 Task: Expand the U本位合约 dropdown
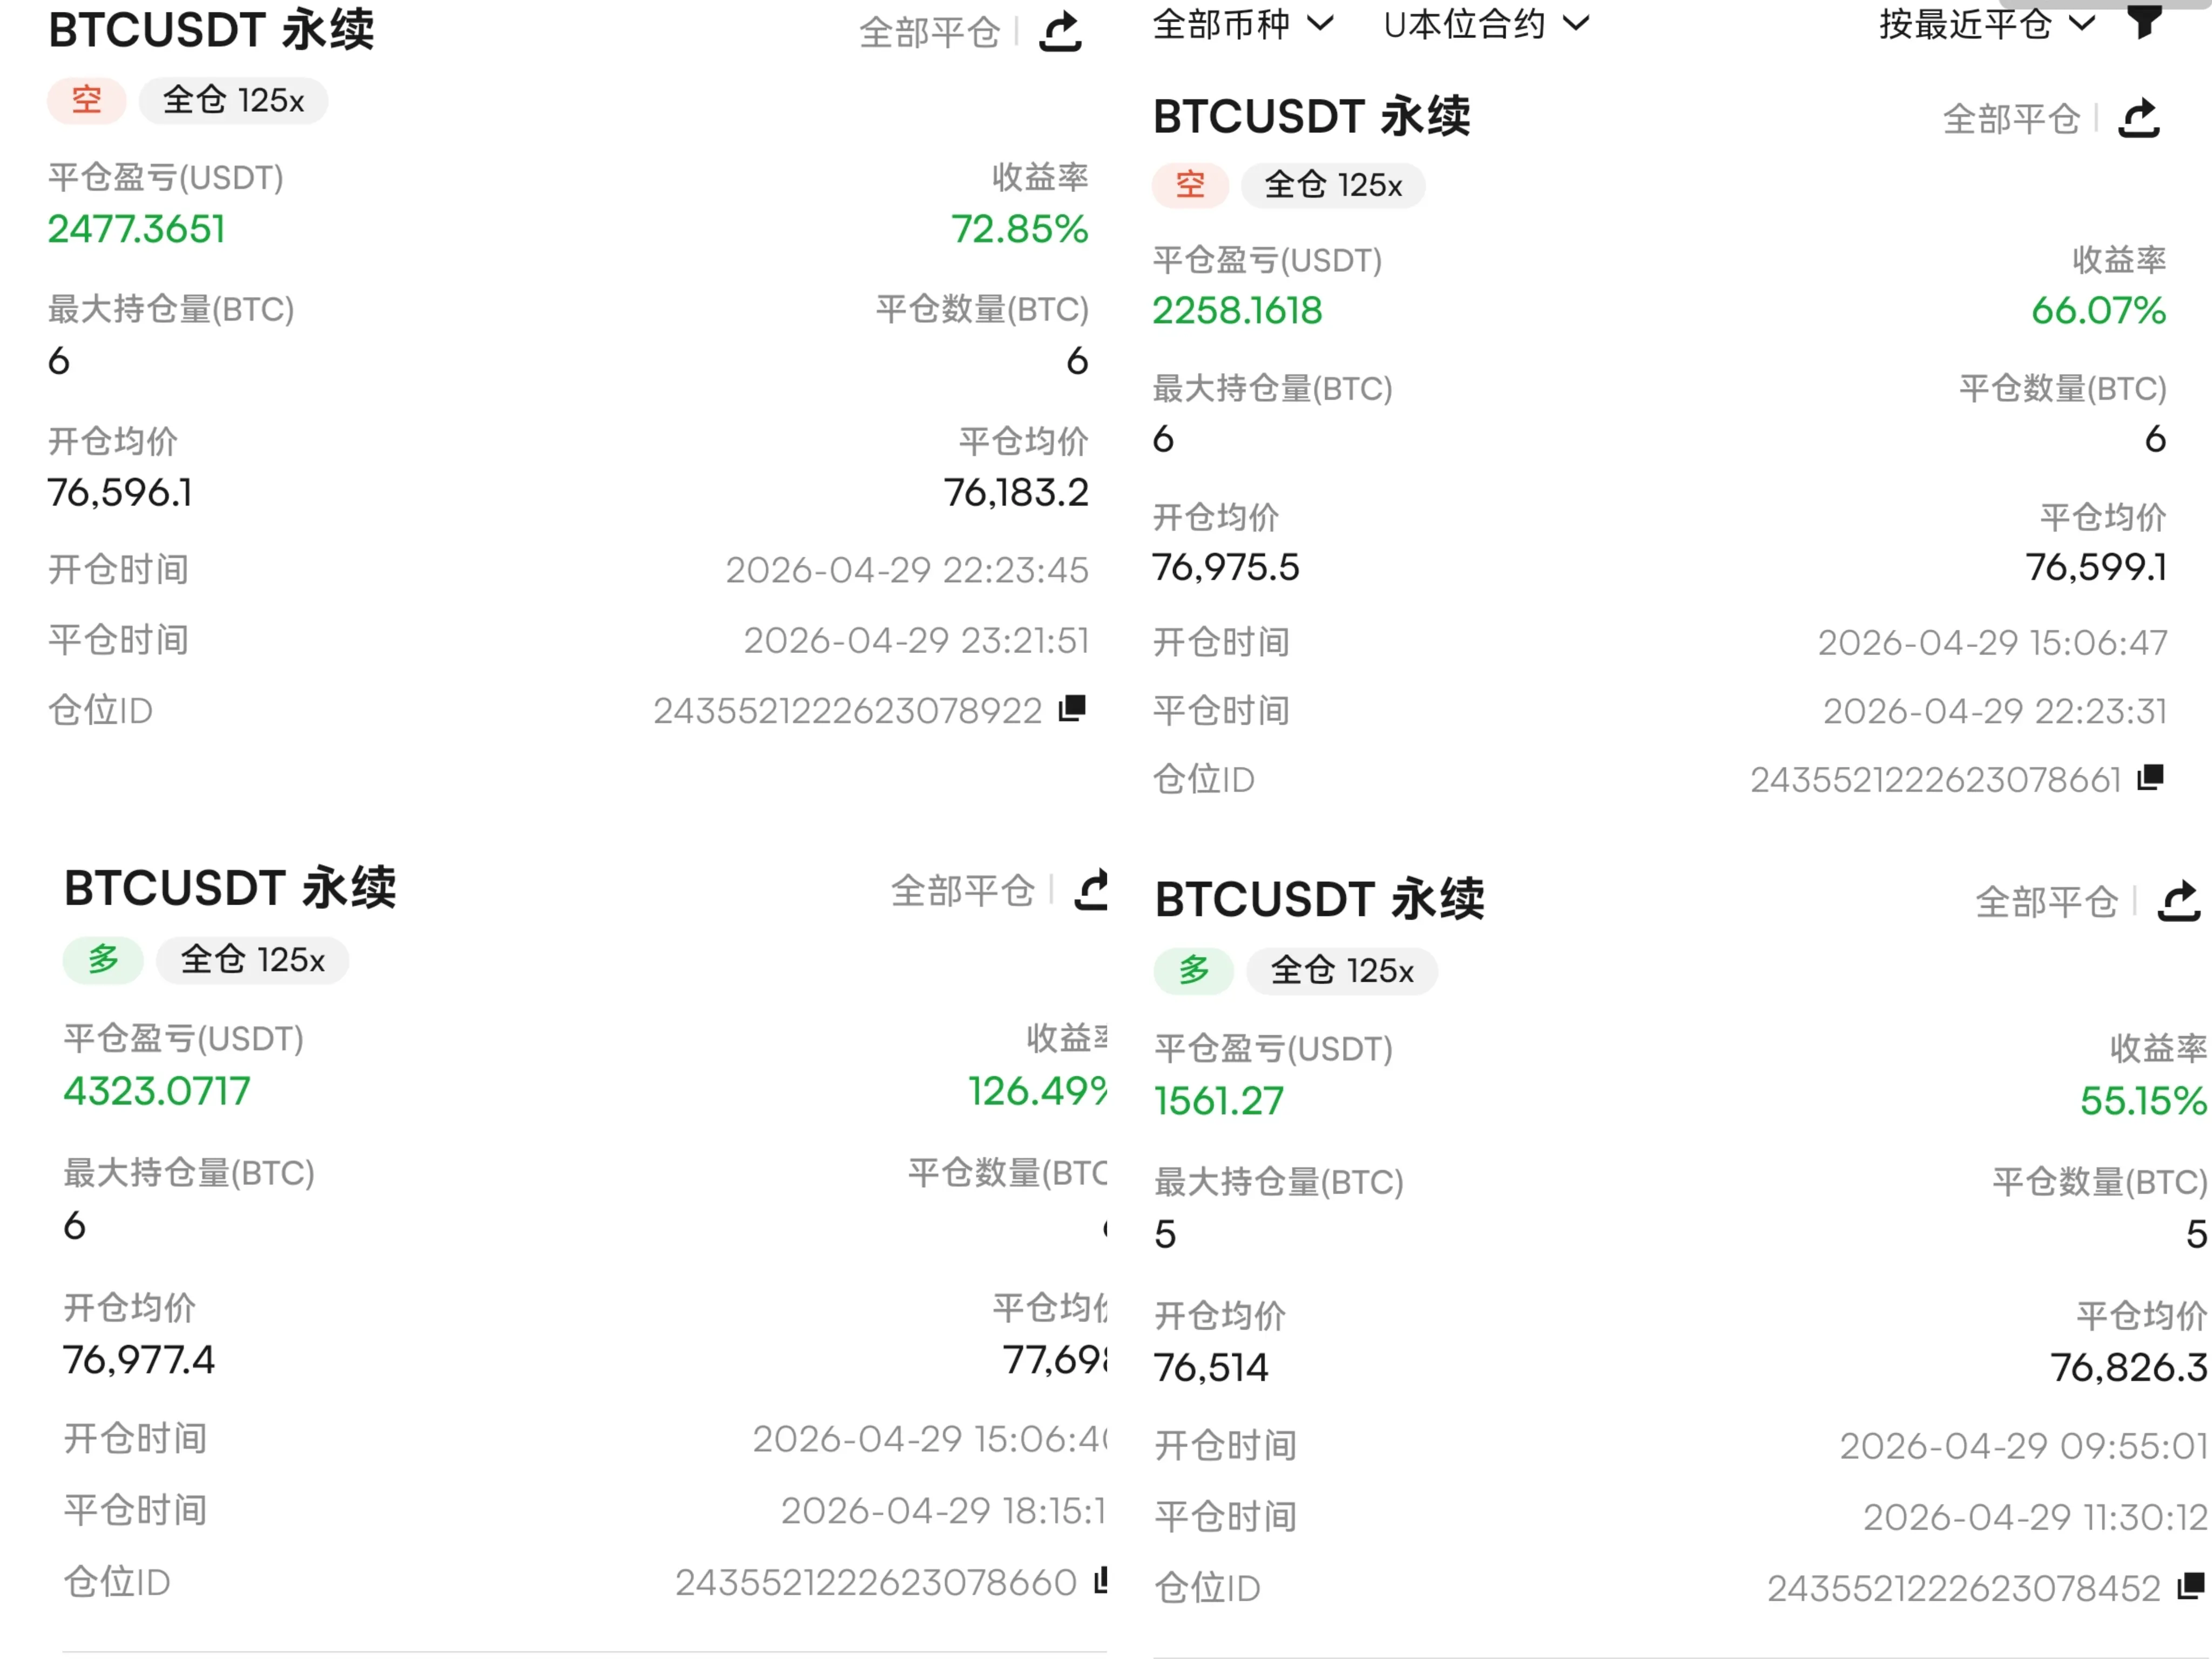click(1486, 23)
